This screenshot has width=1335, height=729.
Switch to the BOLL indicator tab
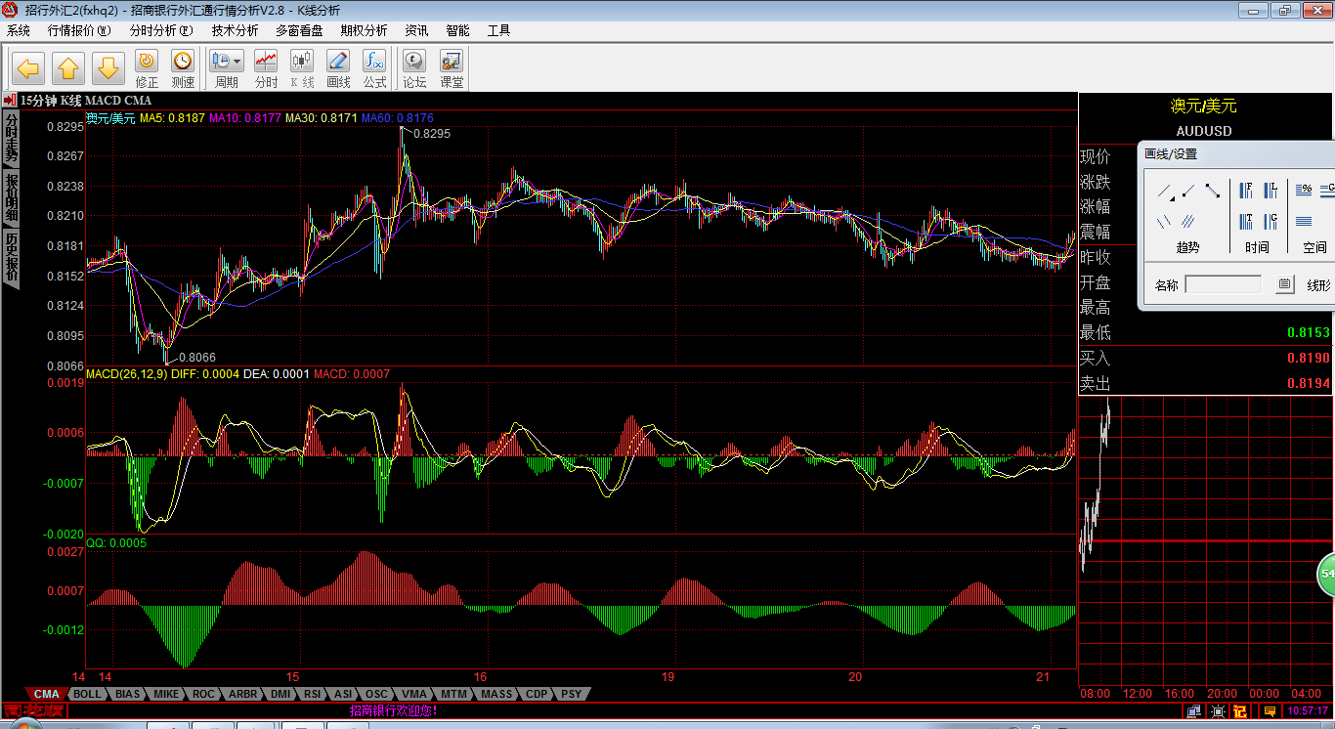87,694
